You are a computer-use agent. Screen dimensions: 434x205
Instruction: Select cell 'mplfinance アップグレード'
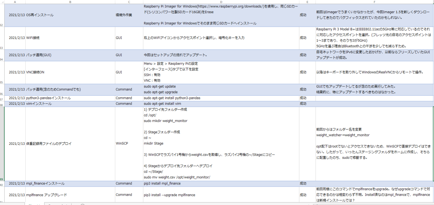tap(70, 195)
